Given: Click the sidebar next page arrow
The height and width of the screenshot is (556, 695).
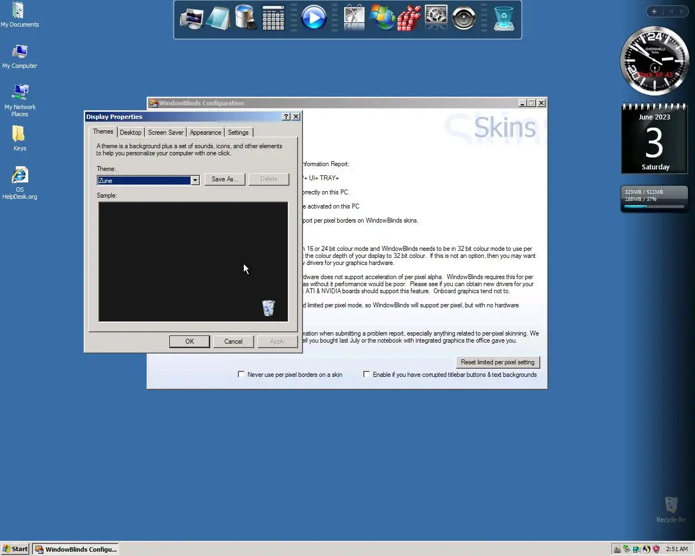Looking at the screenshot, I should (681, 11).
